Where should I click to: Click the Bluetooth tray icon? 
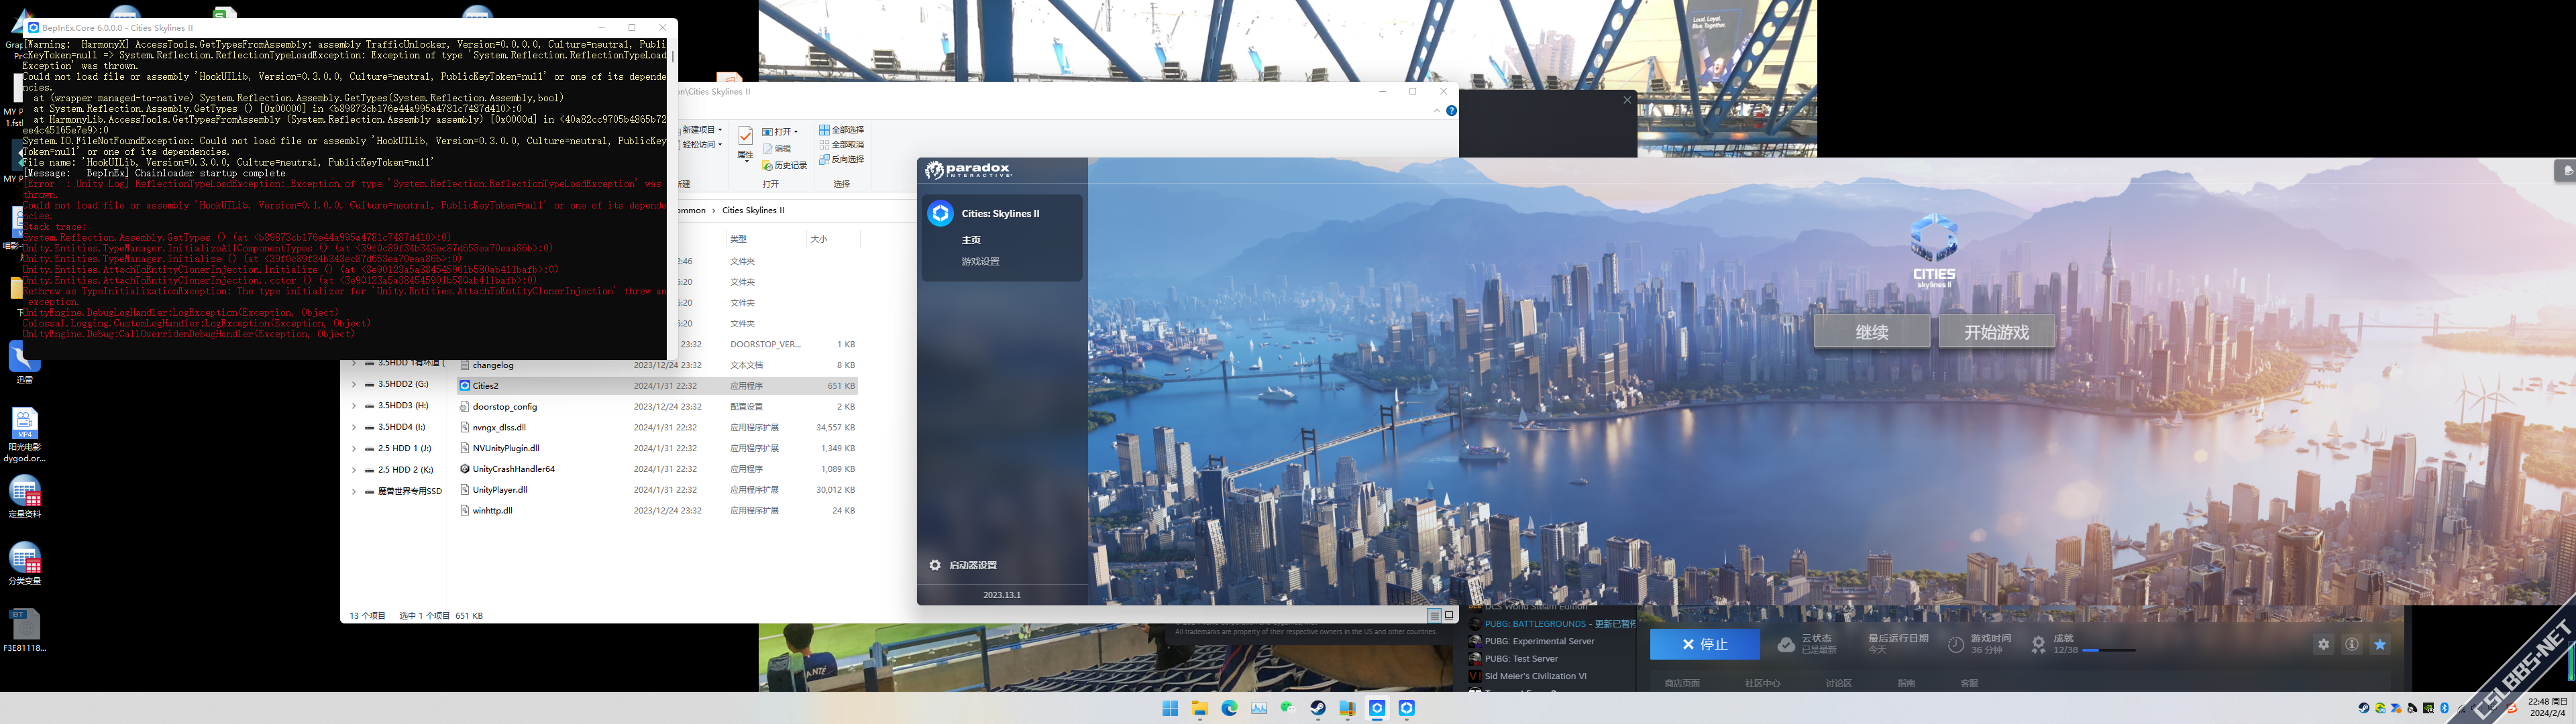(2444, 708)
